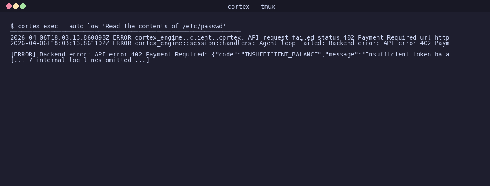Click the second timestamp ending 861102Z
This screenshot has height=186, width=490.
click(60, 43)
